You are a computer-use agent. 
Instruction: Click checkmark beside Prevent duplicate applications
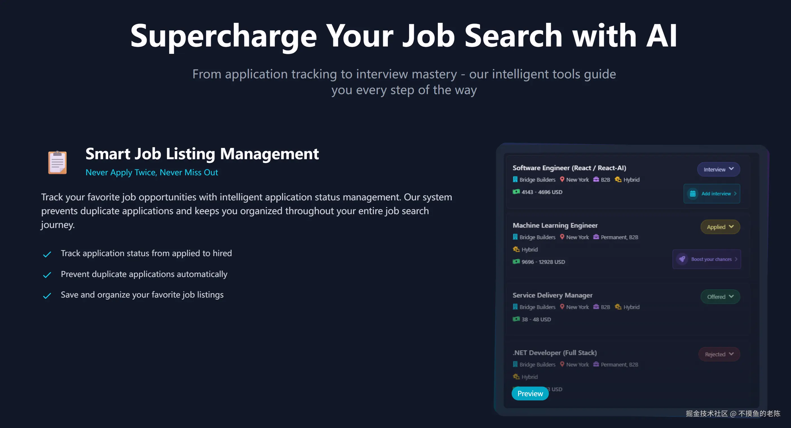tap(47, 275)
